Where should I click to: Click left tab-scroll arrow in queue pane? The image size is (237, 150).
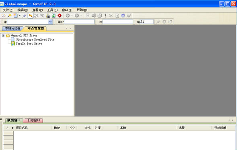[x=229, y=121]
